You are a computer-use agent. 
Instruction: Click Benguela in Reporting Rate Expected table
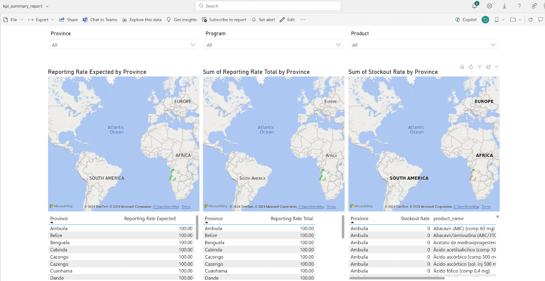(x=60, y=243)
